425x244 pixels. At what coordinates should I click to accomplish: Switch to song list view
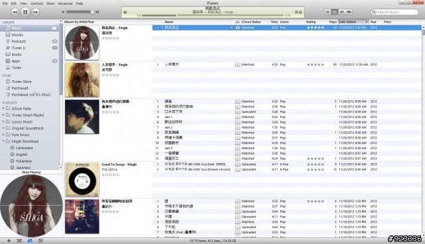[x=327, y=12]
